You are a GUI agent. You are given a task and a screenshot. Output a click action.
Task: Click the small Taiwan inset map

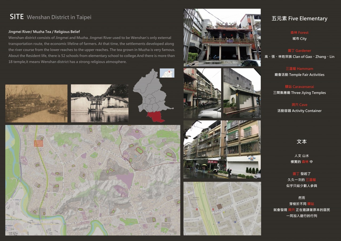pos(167,73)
